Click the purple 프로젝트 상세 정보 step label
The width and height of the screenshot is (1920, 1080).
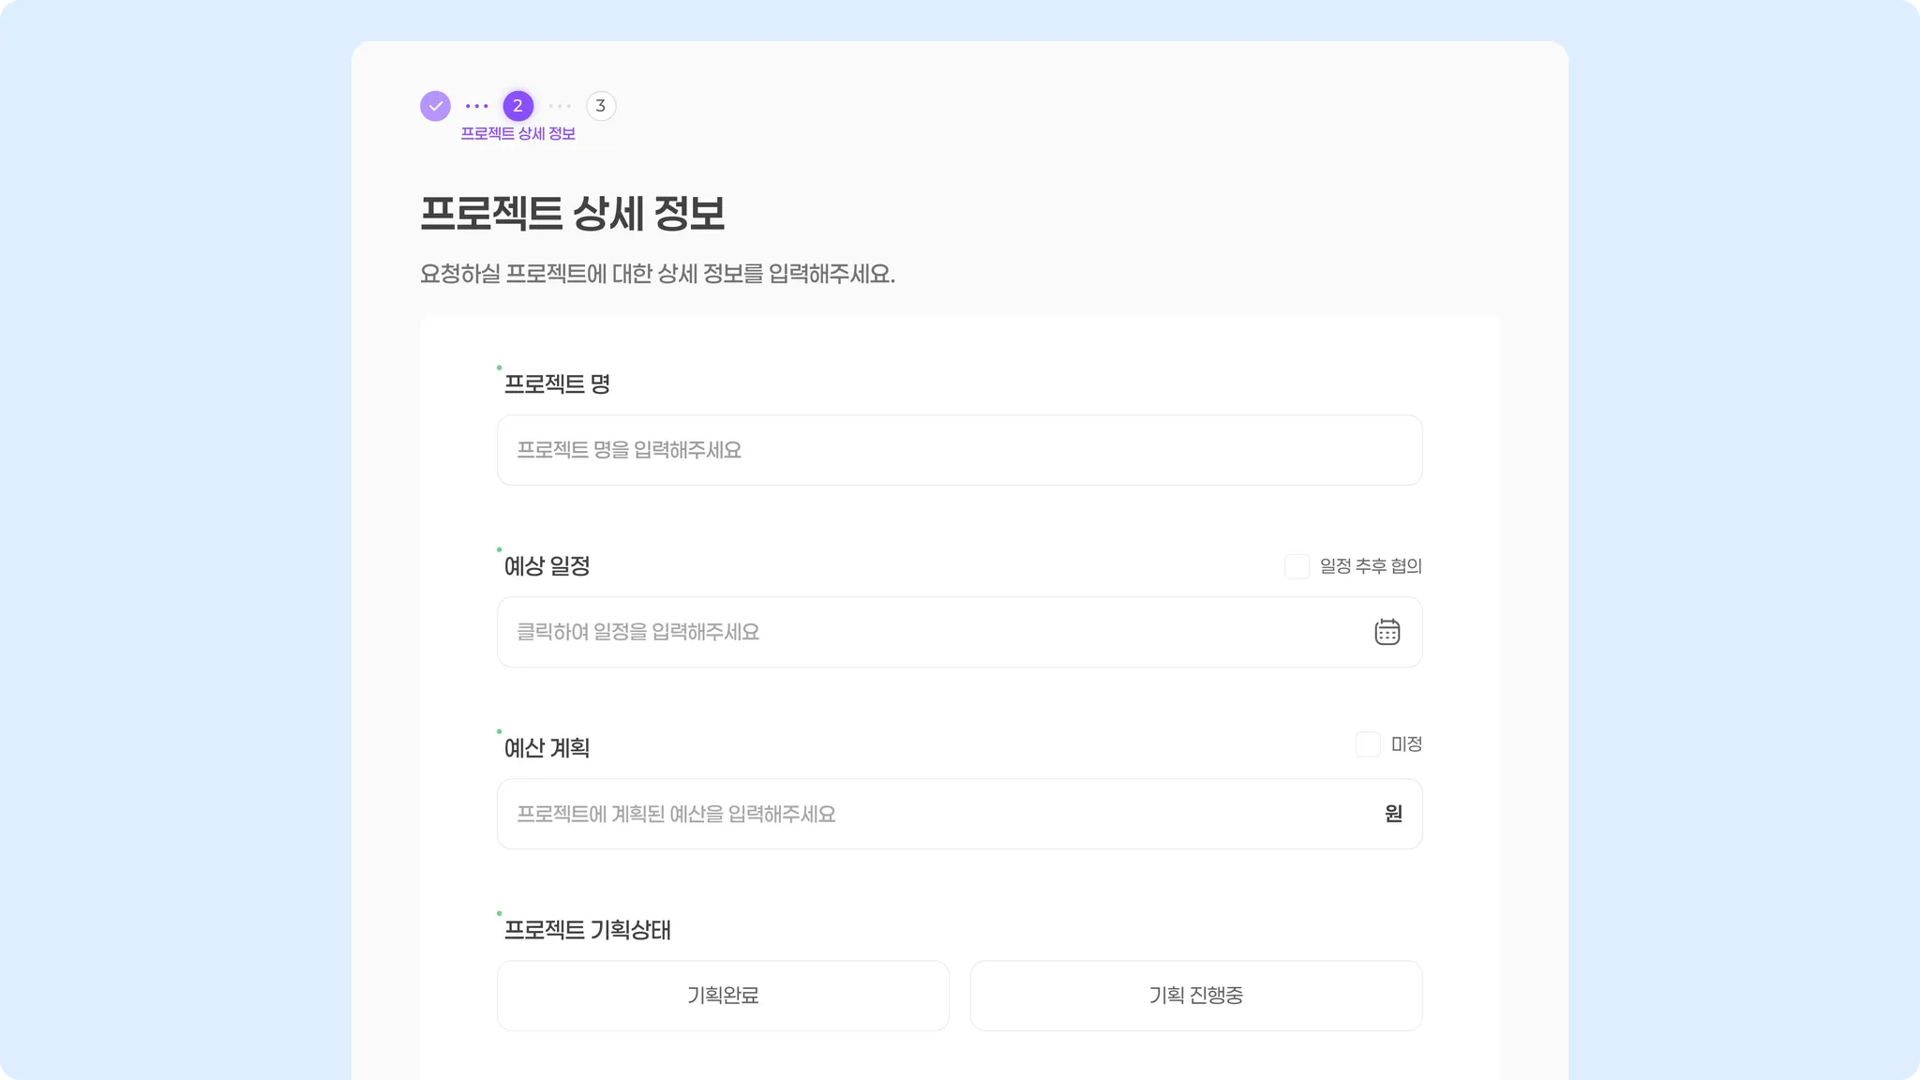point(517,134)
